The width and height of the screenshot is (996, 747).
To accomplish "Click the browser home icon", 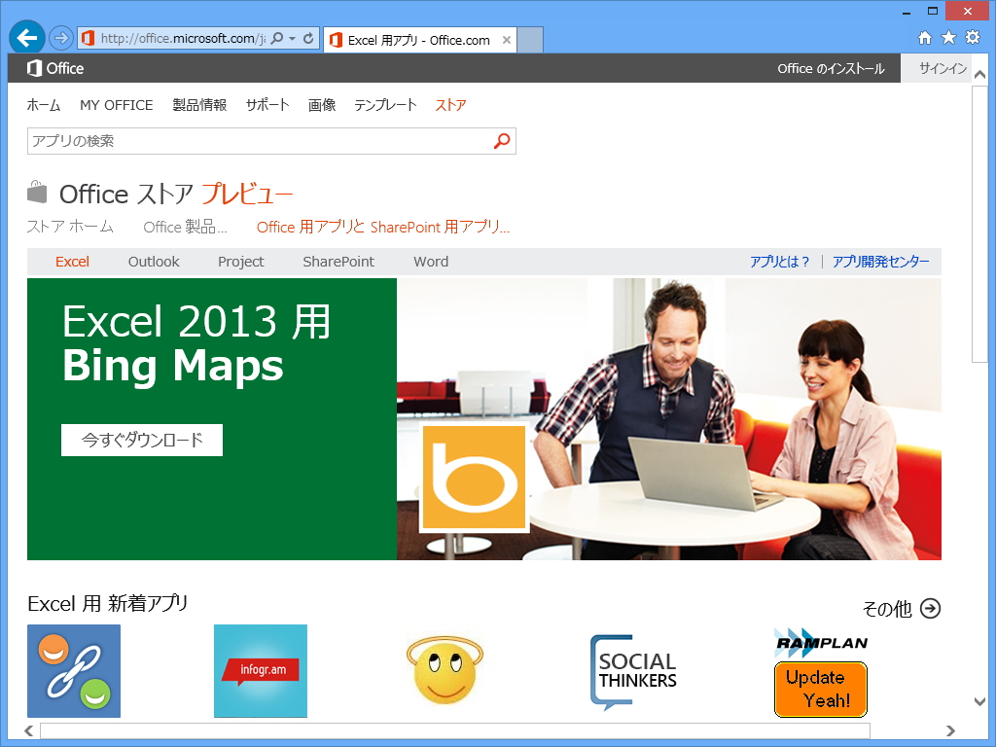I will pos(925,37).
